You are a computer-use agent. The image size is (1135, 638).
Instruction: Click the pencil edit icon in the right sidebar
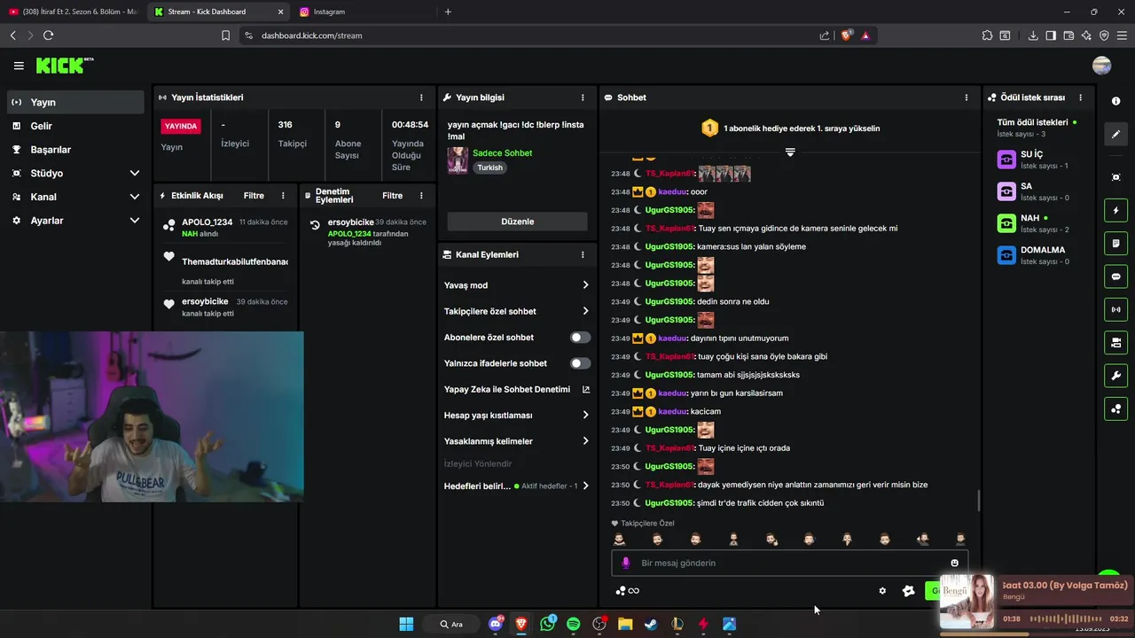1115,134
